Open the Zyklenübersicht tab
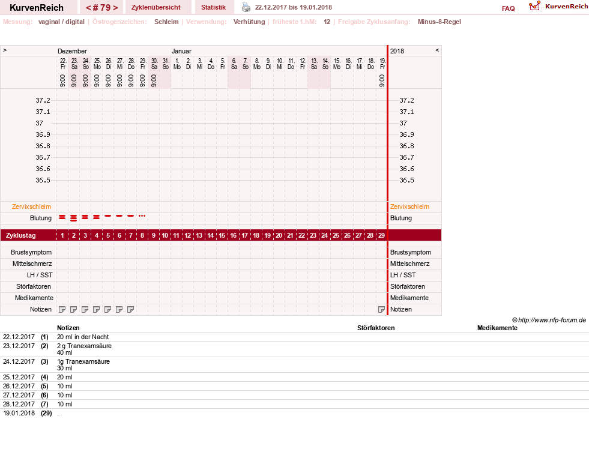The image size is (589, 452). [x=156, y=8]
